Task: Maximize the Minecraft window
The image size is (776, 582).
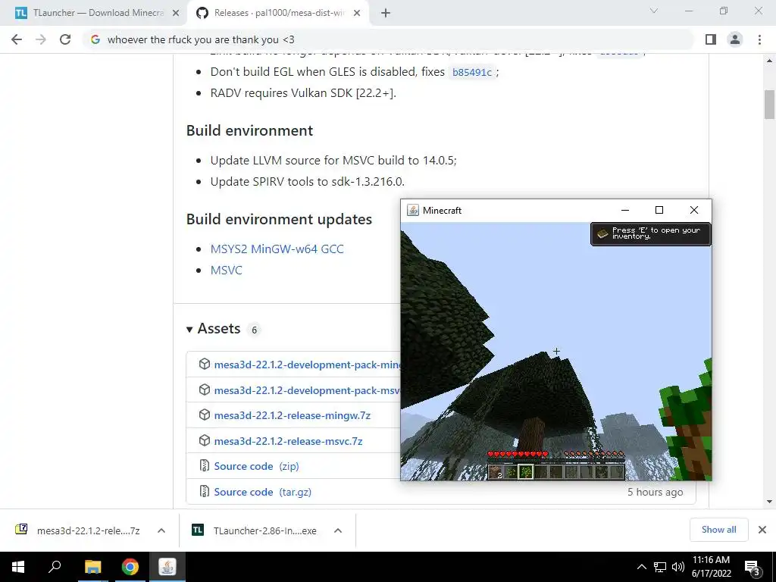Action: [659, 211]
